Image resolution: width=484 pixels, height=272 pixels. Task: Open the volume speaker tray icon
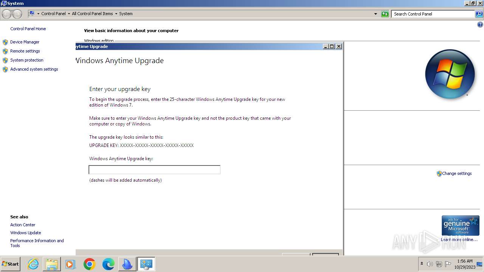[430, 264]
